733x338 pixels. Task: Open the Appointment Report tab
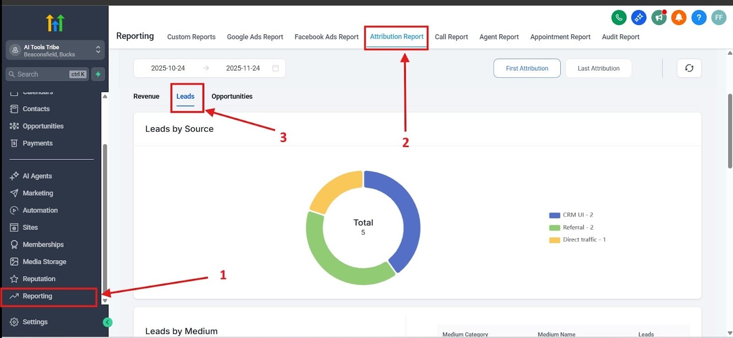[560, 37]
